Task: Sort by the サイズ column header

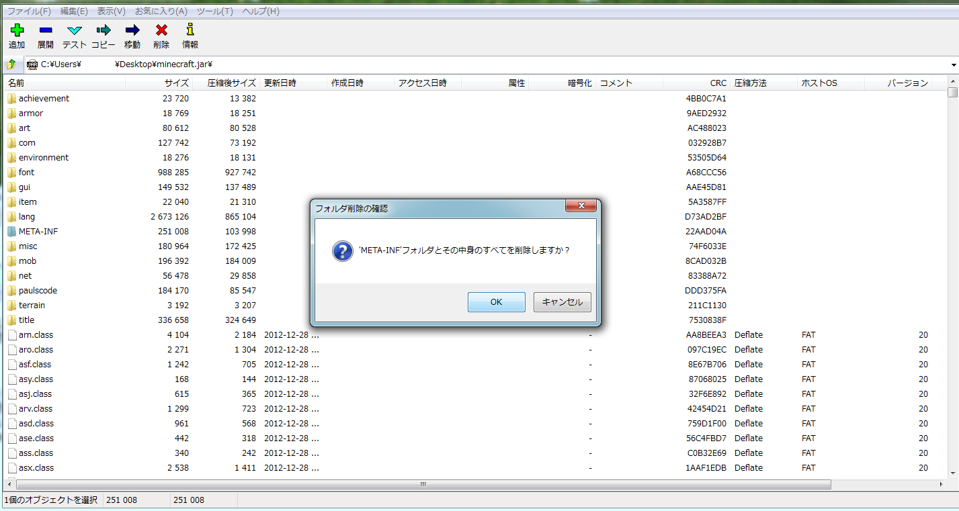Action: (x=159, y=83)
